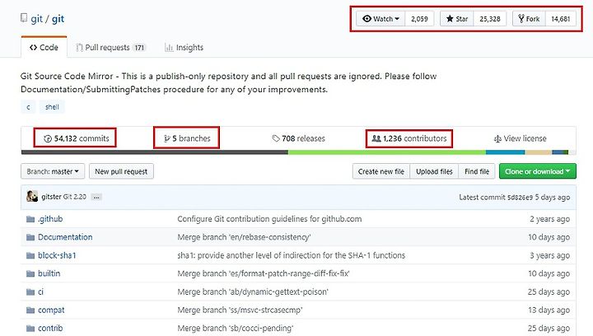Screen dimensions: 593x336
Task: Expand the Branch: master selector
Action: tap(53, 171)
